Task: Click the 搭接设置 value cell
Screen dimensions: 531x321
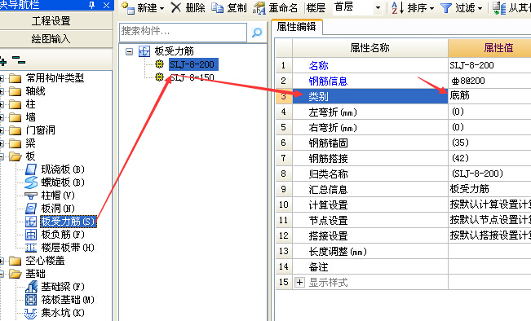Action: click(489, 235)
